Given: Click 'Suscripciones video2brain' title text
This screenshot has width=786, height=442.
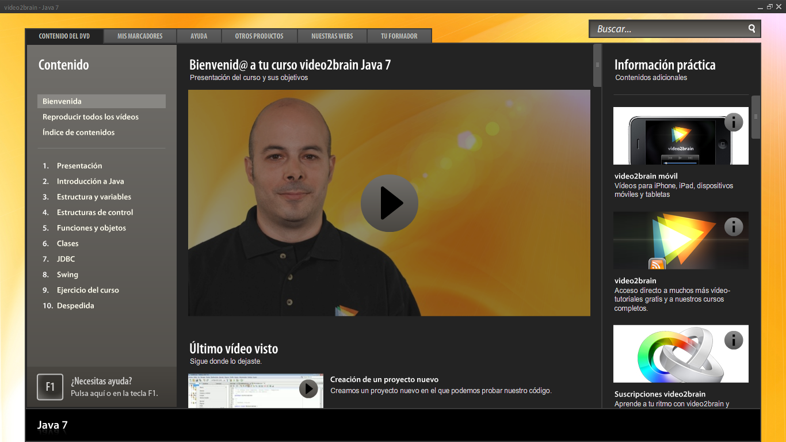Looking at the screenshot, I should (660, 394).
